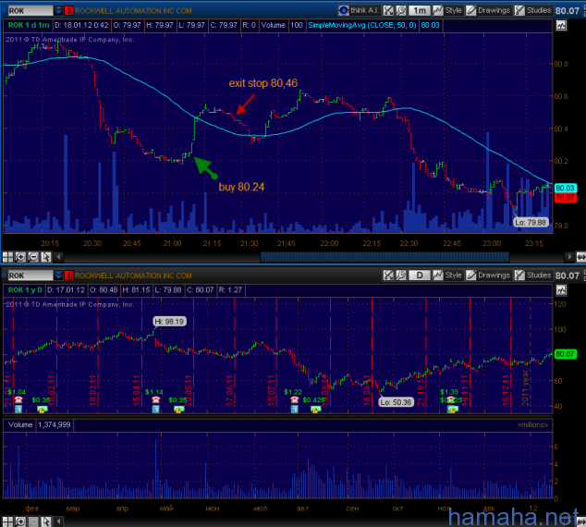The width and height of the screenshot is (586, 527).
Task: Open Drawings menu of the top chart
Action: coord(488,10)
